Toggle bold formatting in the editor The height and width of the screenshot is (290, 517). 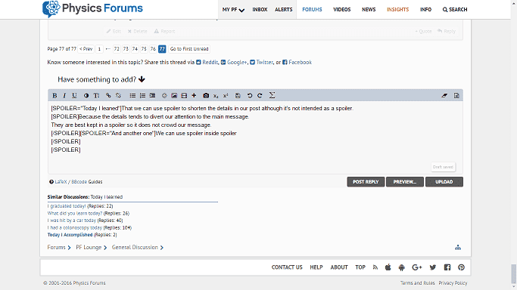pos(55,96)
